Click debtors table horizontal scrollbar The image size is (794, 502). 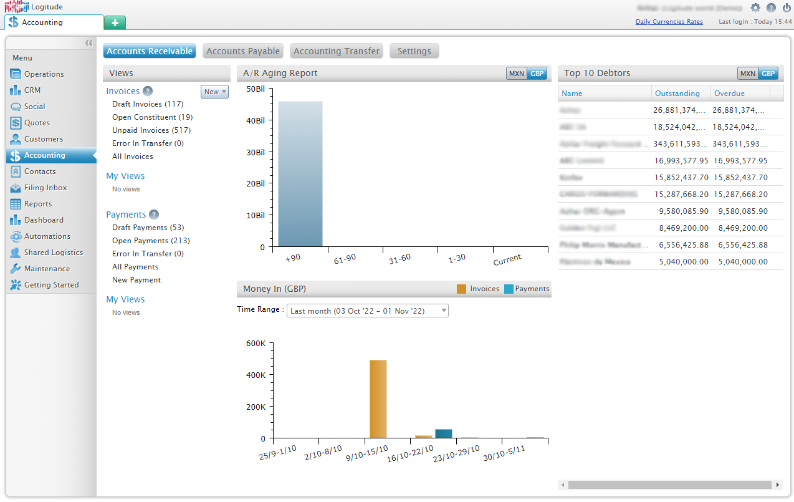click(670, 485)
